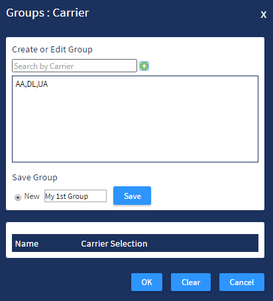Screen dimensions: 273x301
Task: Close the Groups : Carrier dialog
Action: (263, 15)
